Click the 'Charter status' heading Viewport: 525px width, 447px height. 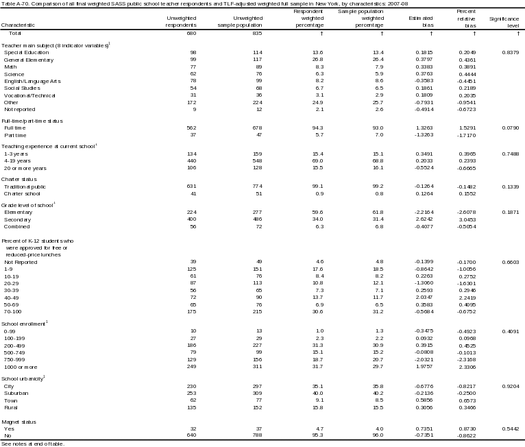(x=19, y=180)
